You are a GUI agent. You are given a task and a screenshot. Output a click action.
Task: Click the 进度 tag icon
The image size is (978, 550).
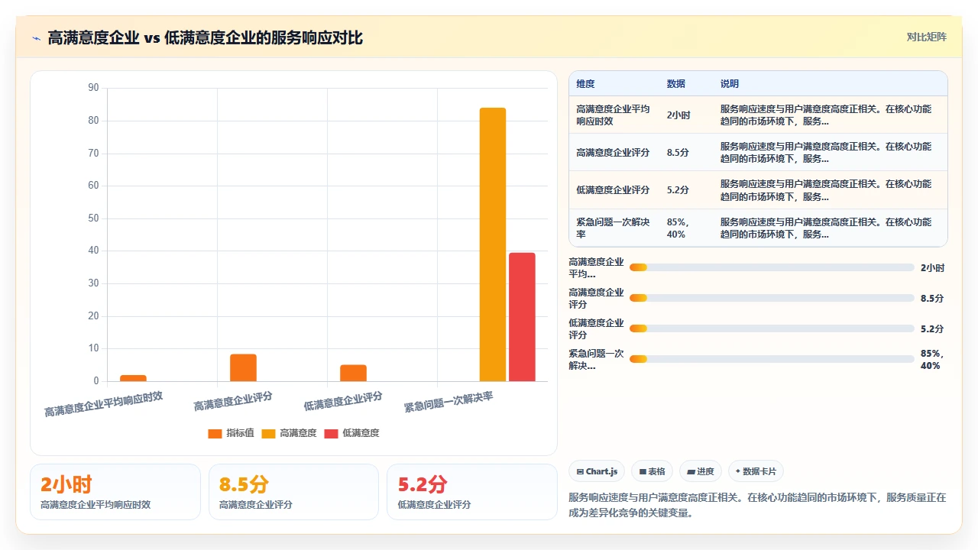691,472
